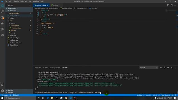Screen dimensions: 178x100
Task: Open App.vue in the file tree
Action: pyautogui.click(x=19, y=30)
